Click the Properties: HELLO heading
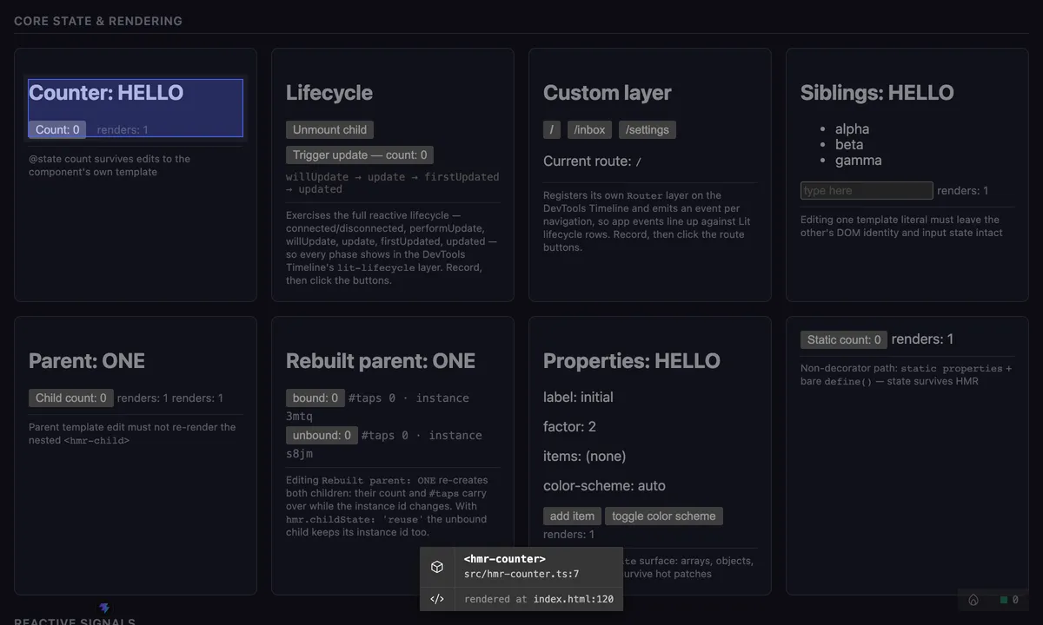This screenshot has height=625, width=1043. (632, 360)
